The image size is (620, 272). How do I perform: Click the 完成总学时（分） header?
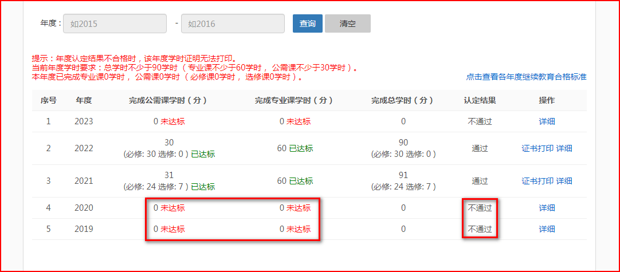tap(403, 100)
